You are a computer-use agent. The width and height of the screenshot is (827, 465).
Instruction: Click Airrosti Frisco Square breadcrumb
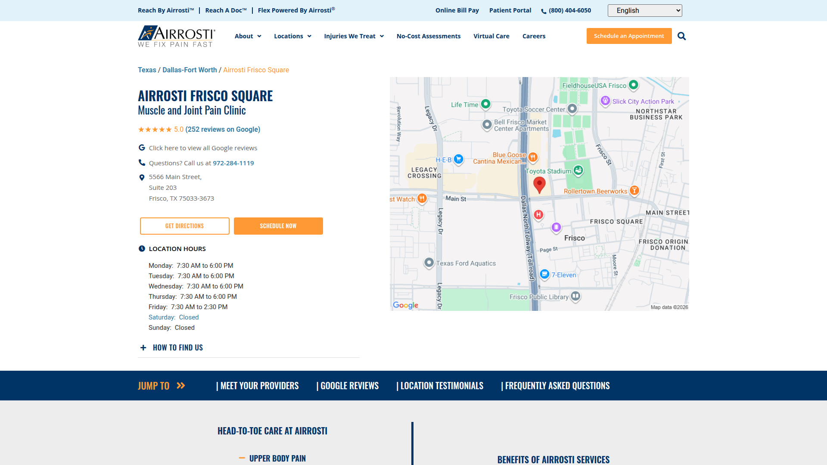[256, 70]
